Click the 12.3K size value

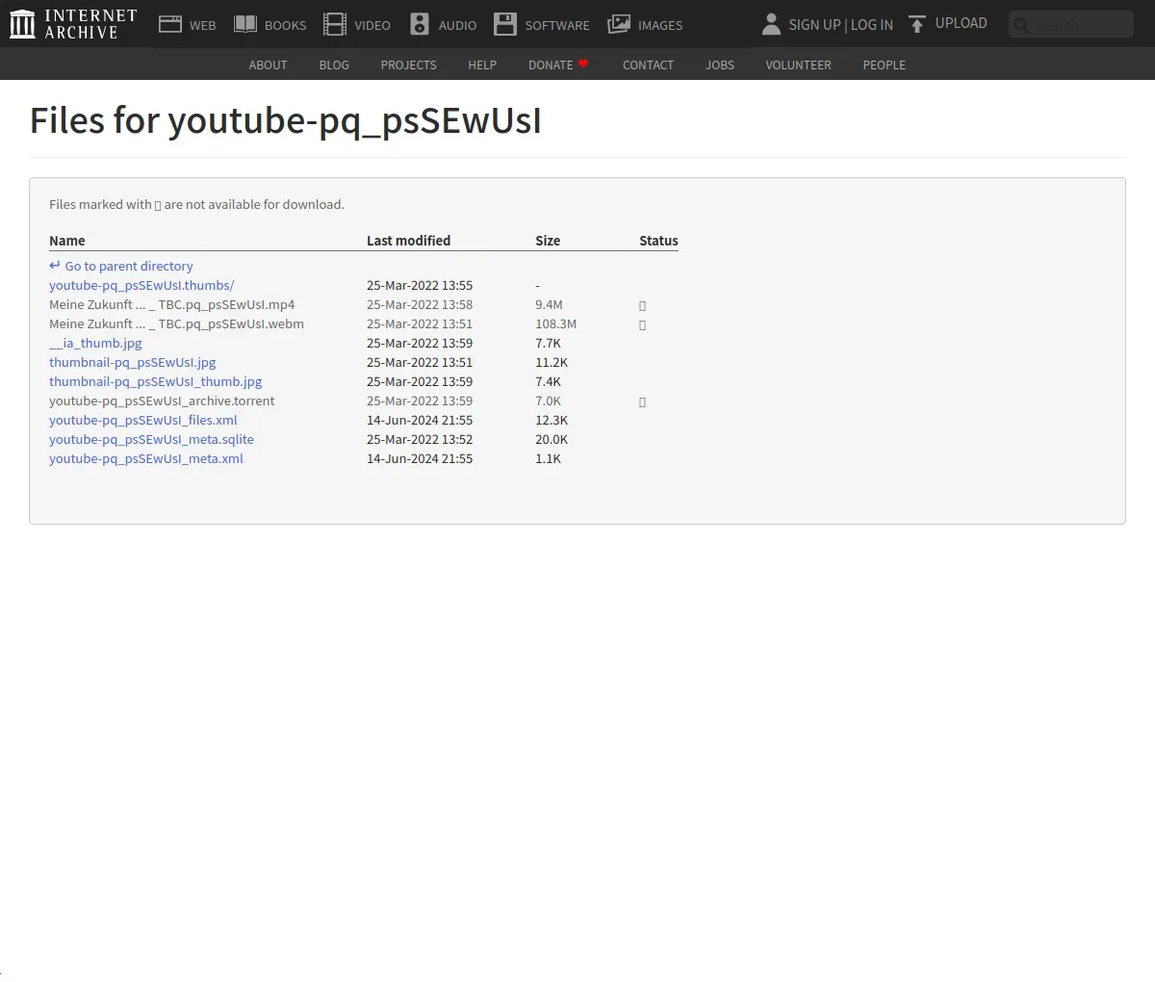552,420
